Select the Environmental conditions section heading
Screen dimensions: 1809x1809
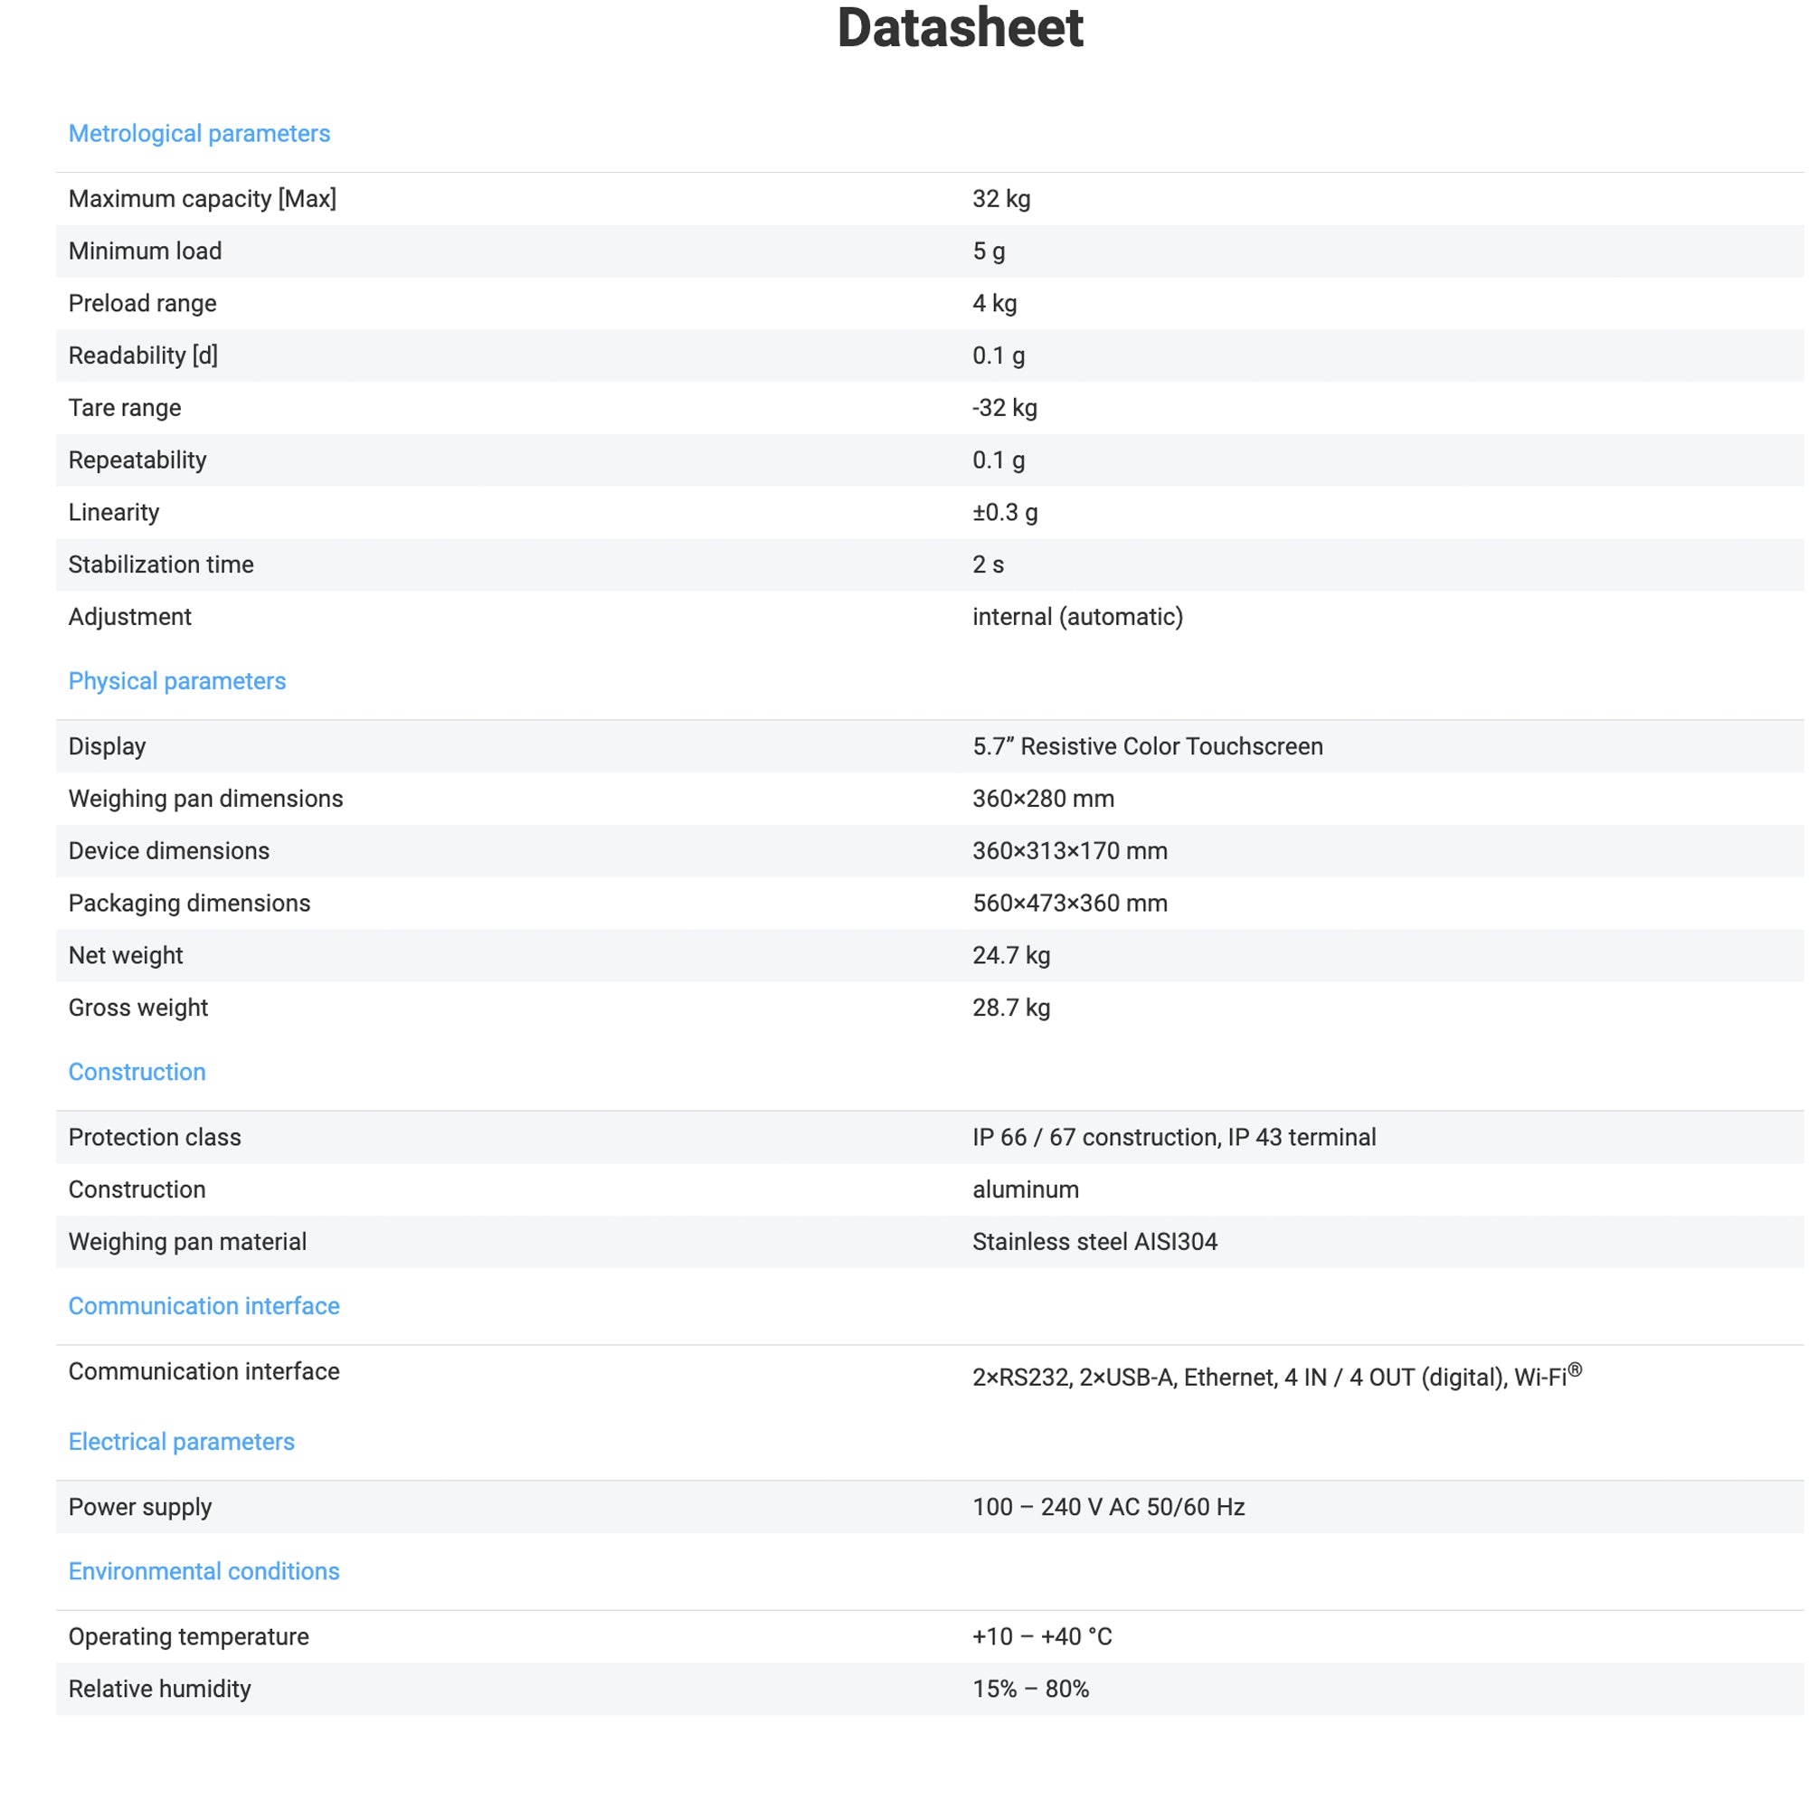pyautogui.click(x=204, y=1571)
